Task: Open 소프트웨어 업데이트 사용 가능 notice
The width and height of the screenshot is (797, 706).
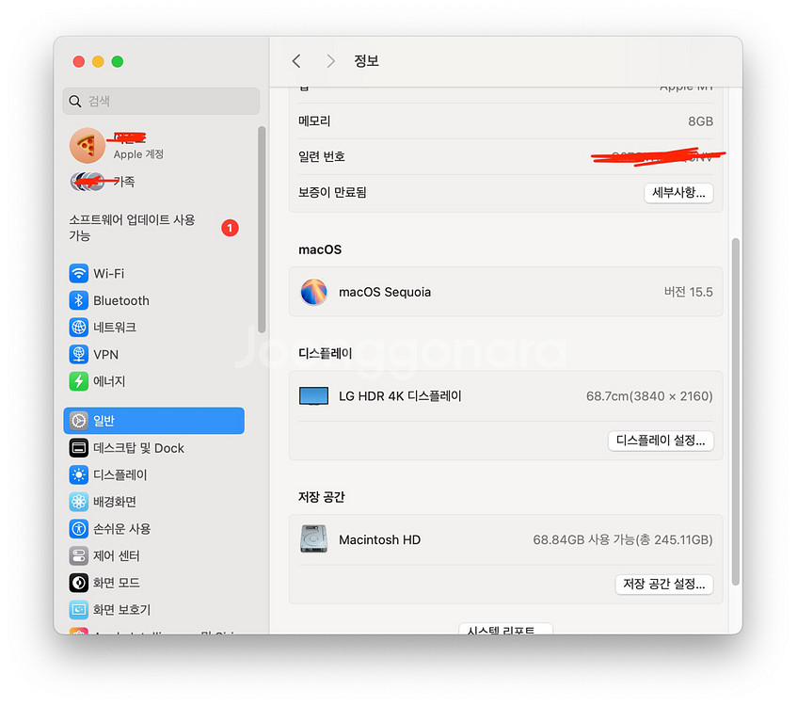Action: pos(153,228)
